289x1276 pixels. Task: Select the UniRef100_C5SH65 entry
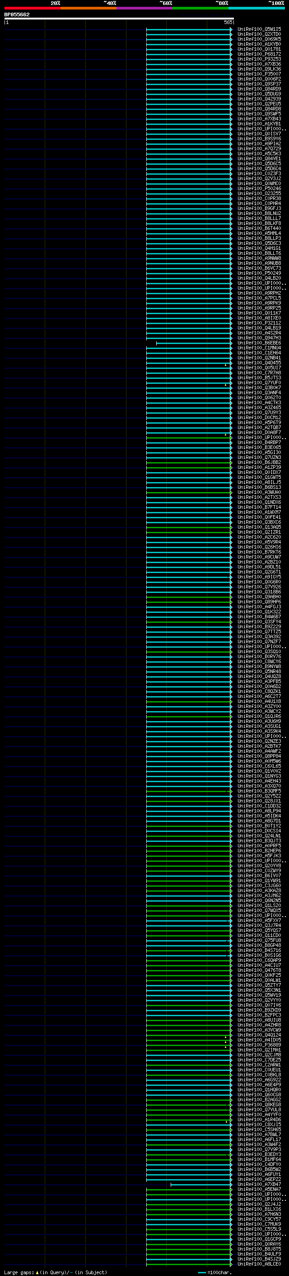coord(259,1129)
